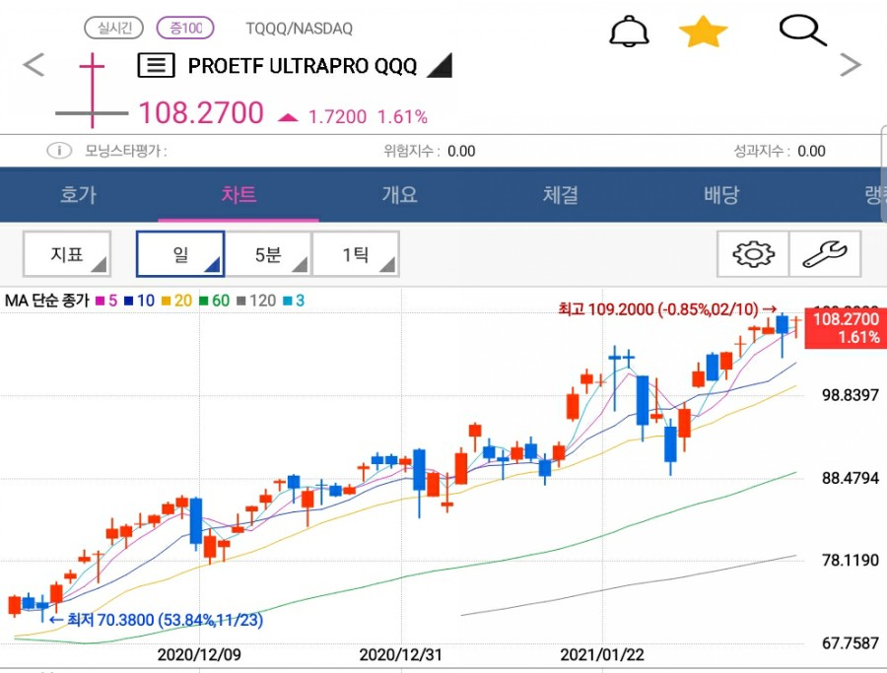Open the 모닝스타평가 info icon

(x=59, y=151)
